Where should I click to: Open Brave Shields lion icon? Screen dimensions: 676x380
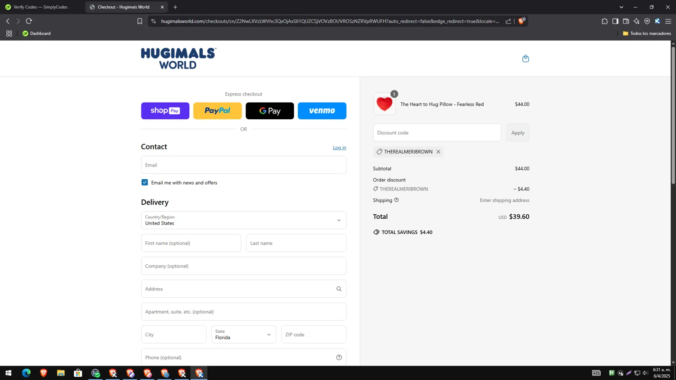pyautogui.click(x=521, y=21)
